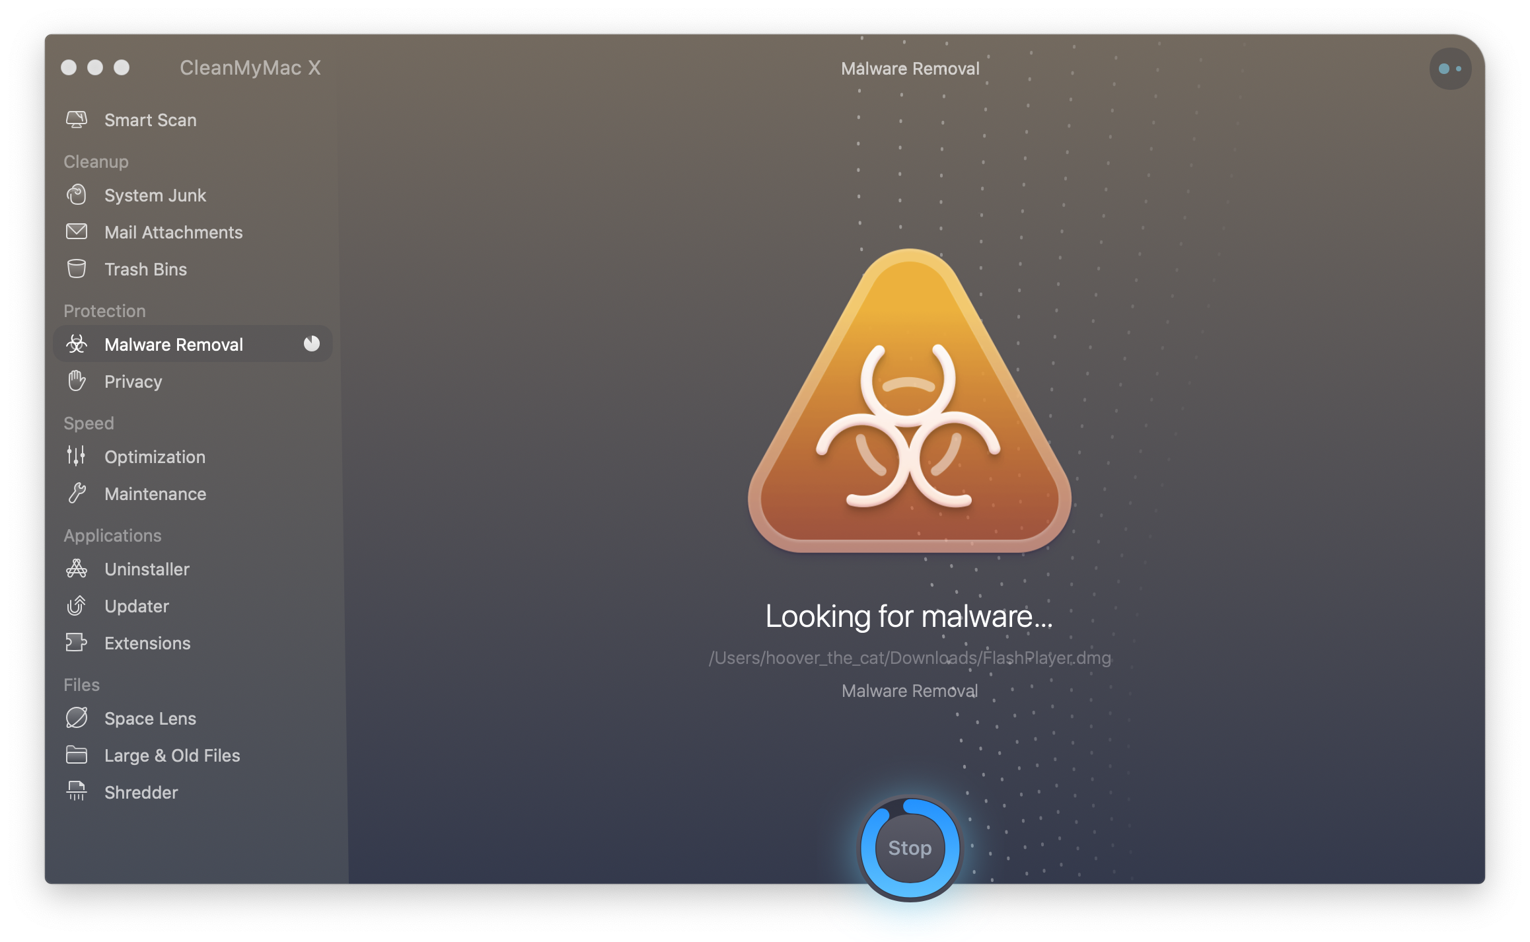
Task: Click the Updater arrow icon
Action: pos(77,606)
